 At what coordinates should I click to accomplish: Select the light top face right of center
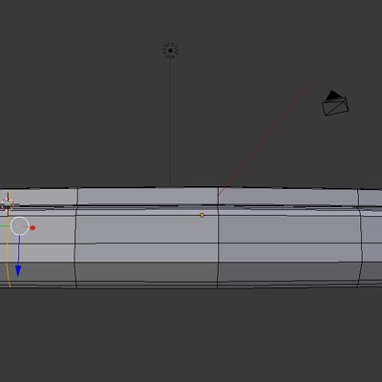[288, 197]
